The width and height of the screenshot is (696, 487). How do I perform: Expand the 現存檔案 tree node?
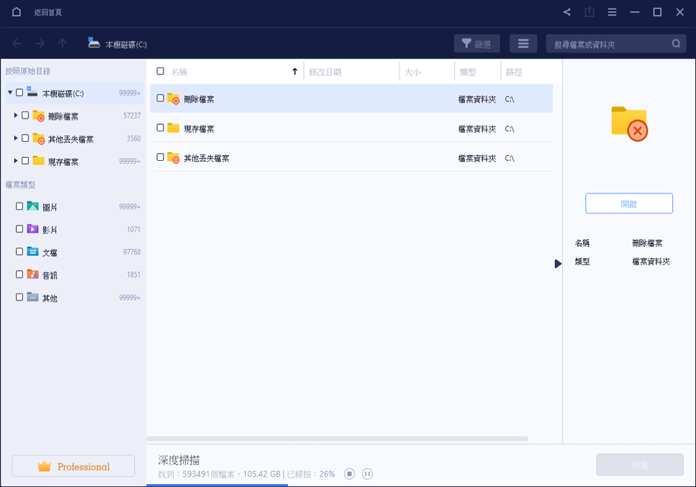[15, 161]
